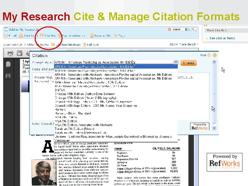The image size is (248, 186).
Task: Open the PDF pages panel icon
Action: [x=8, y=64]
